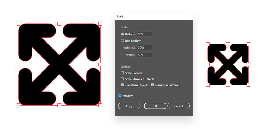Click the large arrow graphic's bottom-right handle
The height and width of the screenshot is (129, 267).
100,105
